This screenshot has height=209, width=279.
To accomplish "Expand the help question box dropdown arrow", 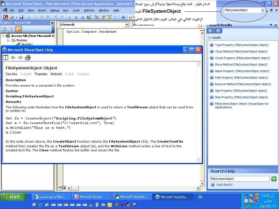I will click(263, 10).
